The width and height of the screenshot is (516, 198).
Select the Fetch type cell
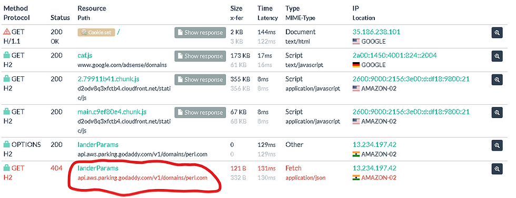294,169
